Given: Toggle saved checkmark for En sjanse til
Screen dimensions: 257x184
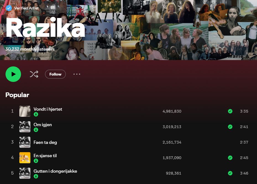Looking at the screenshot, I should point(230,158).
